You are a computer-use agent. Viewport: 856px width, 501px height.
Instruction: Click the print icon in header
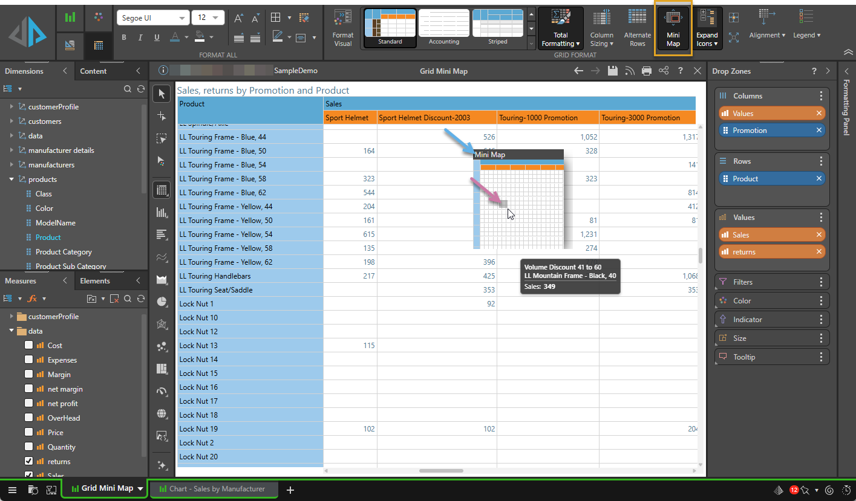(x=647, y=71)
